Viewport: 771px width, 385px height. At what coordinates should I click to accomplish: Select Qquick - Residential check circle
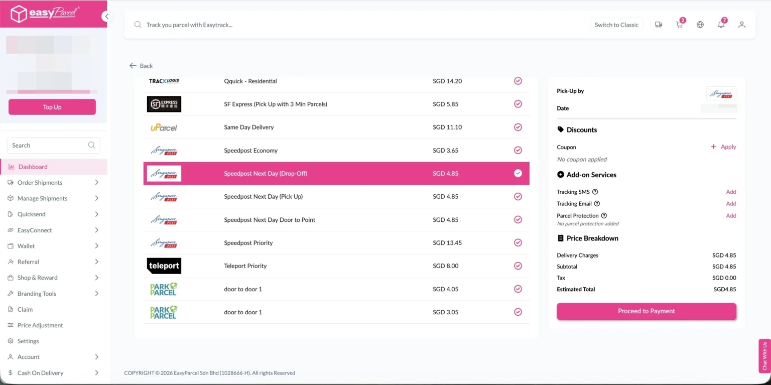(x=518, y=81)
